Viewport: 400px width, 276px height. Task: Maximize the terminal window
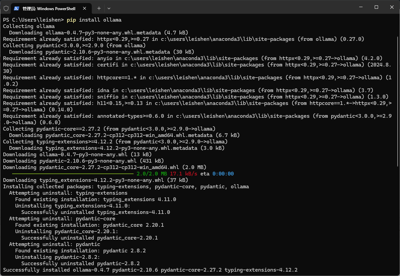pyautogui.click(x=376, y=7)
